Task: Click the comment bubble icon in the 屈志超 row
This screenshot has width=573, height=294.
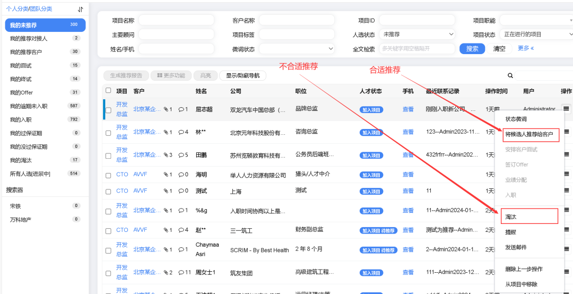Action: (x=181, y=109)
